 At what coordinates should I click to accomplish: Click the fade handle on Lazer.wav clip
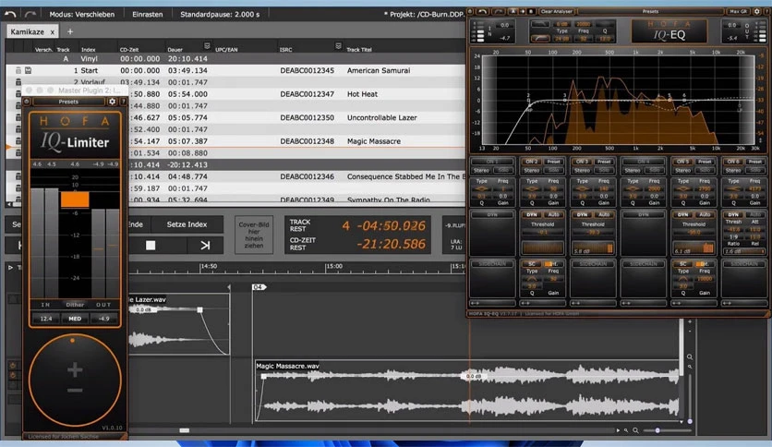coord(199,309)
